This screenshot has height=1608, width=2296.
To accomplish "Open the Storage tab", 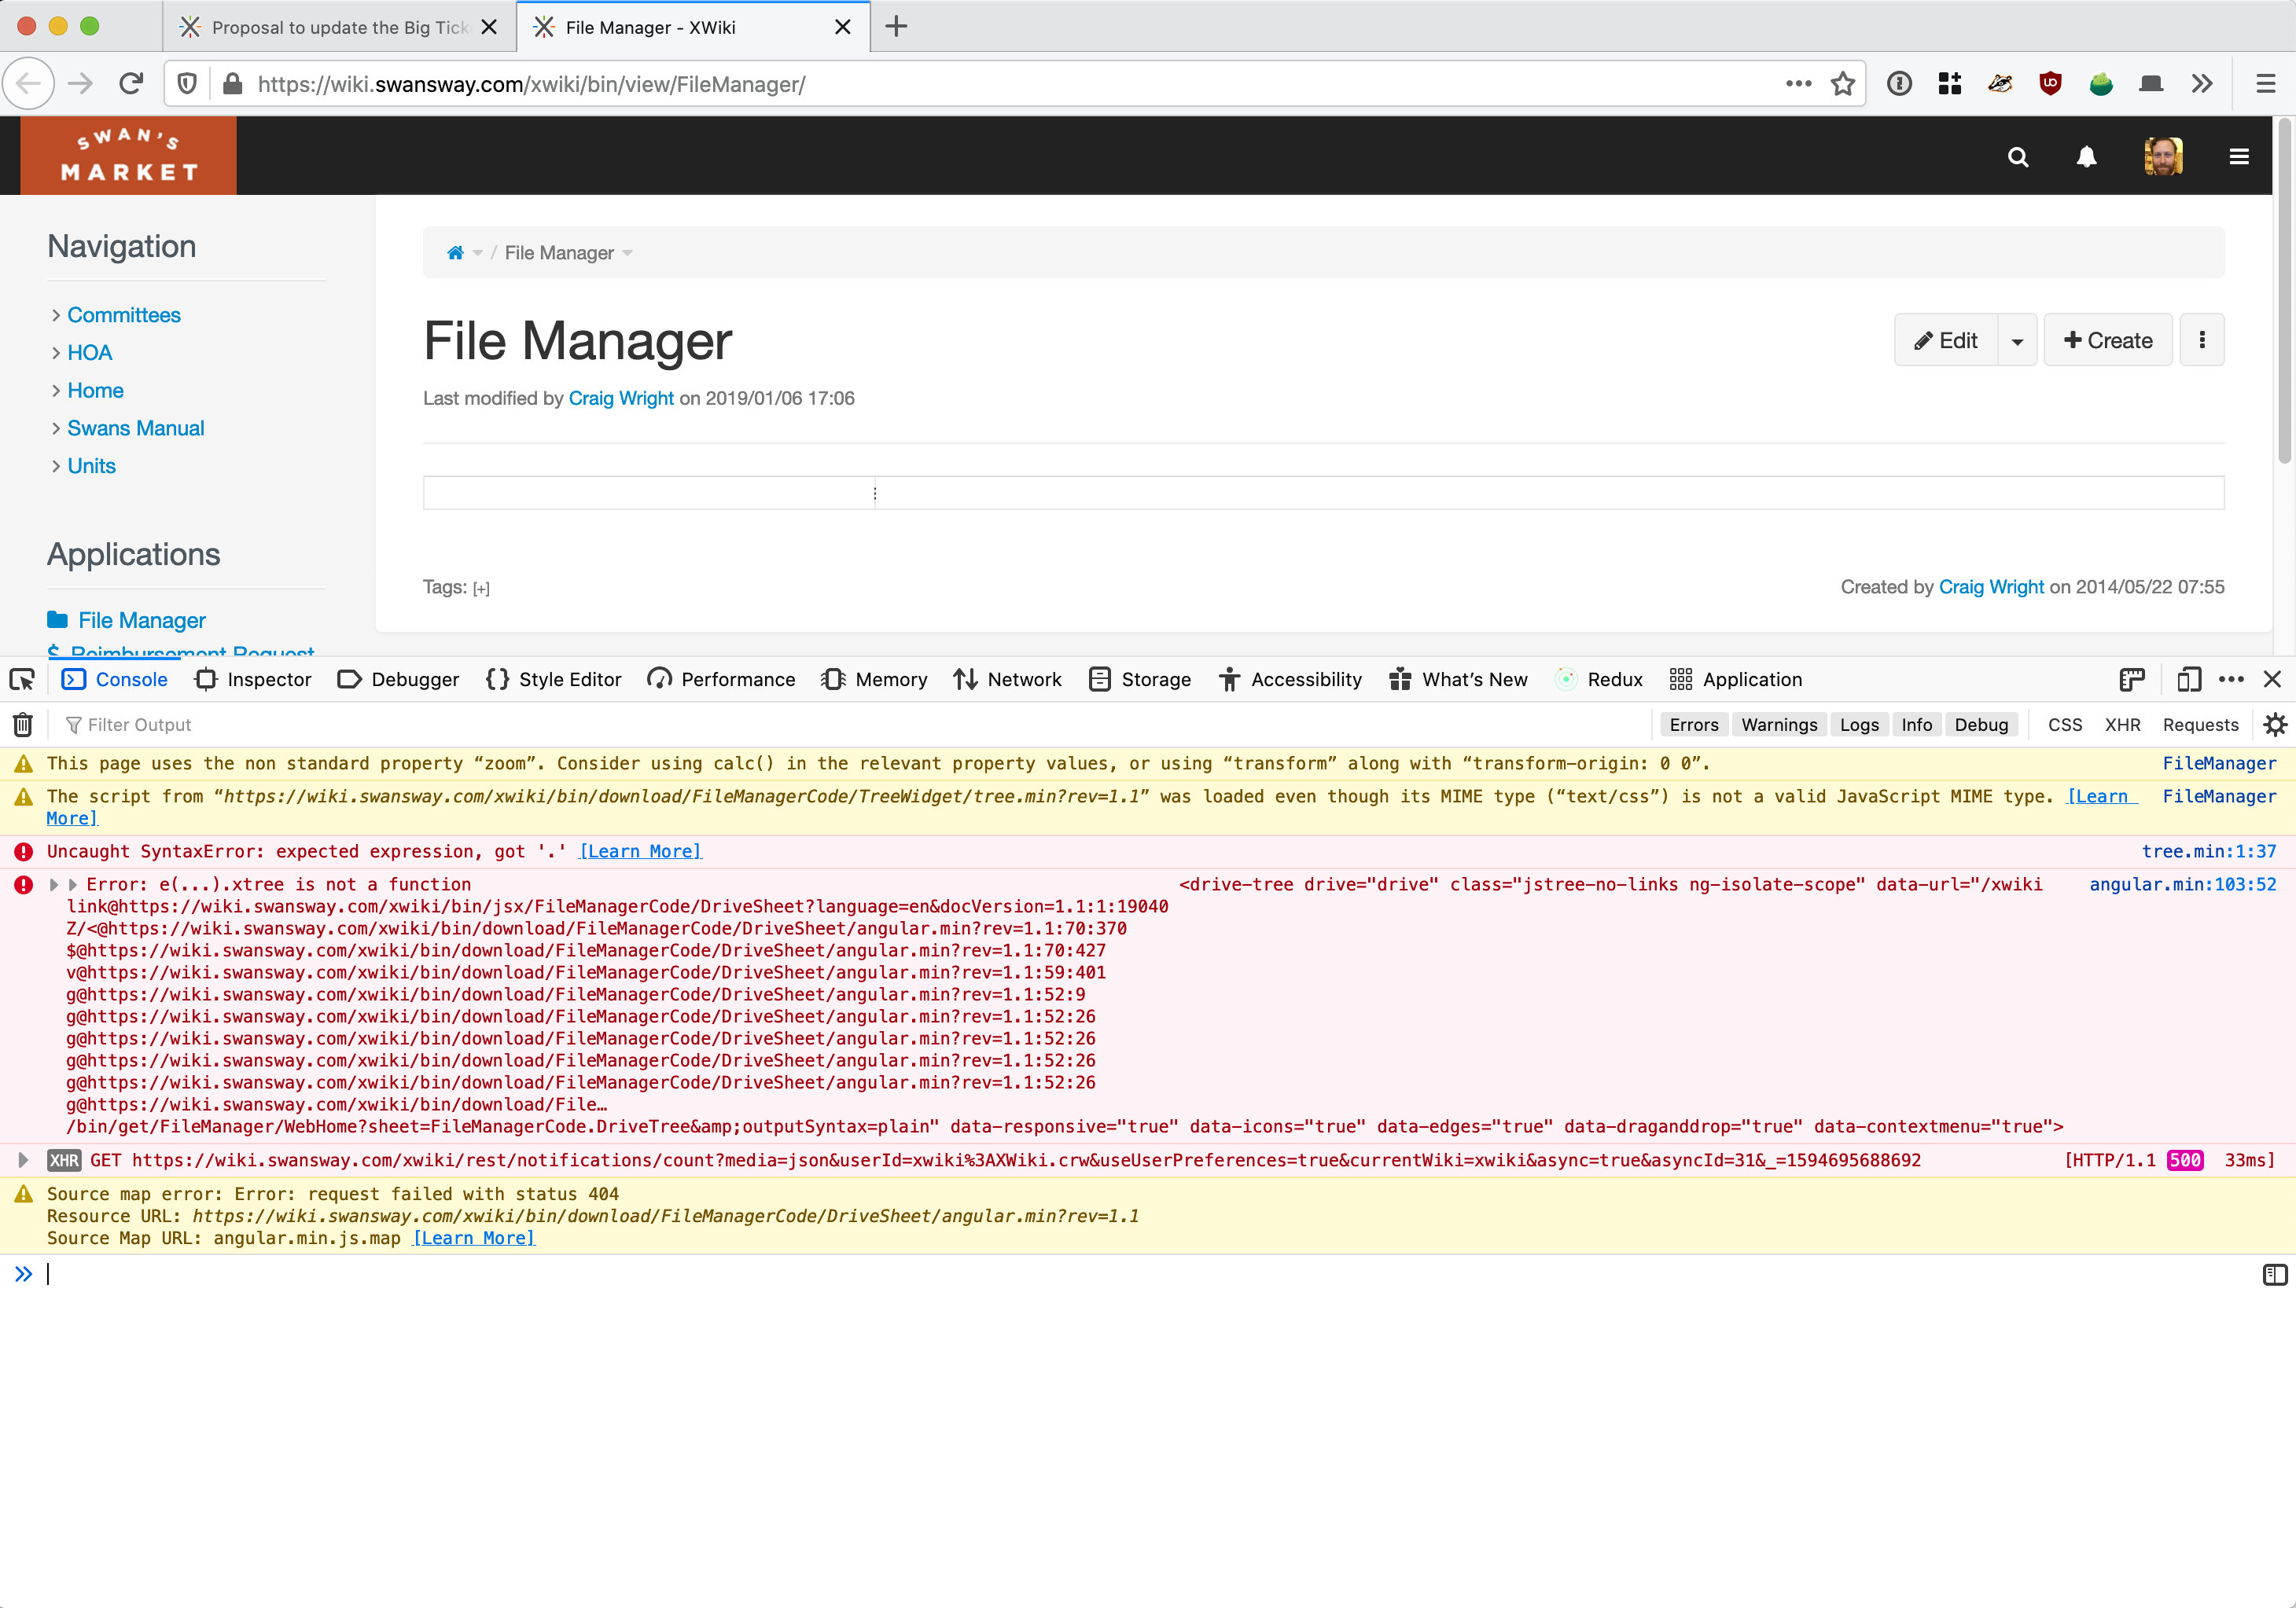I will pyautogui.click(x=1139, y=680).
